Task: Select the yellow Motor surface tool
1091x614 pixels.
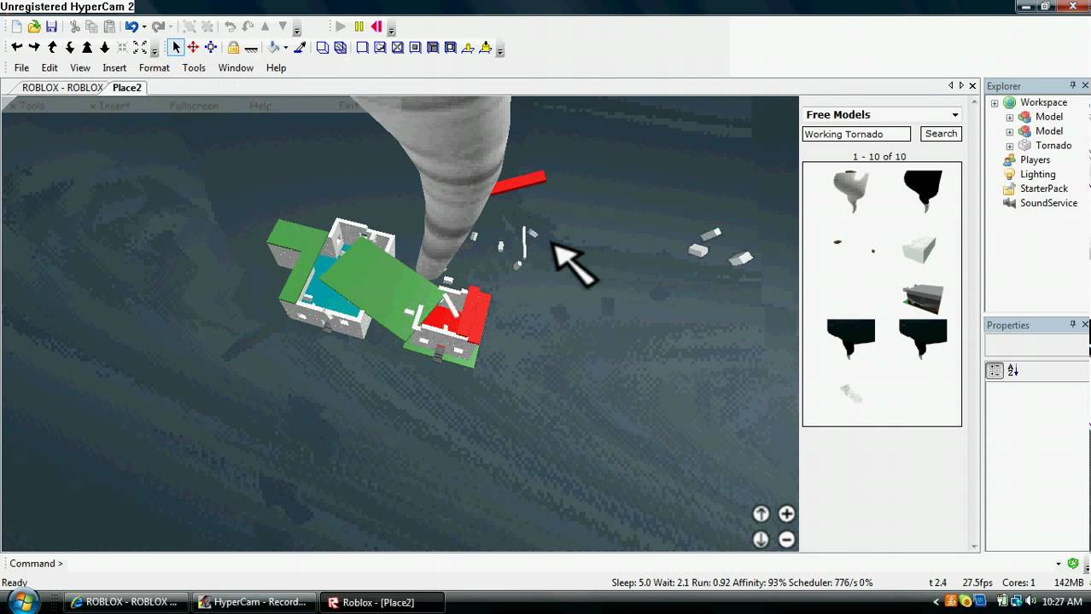Action: tap(486, 48)
